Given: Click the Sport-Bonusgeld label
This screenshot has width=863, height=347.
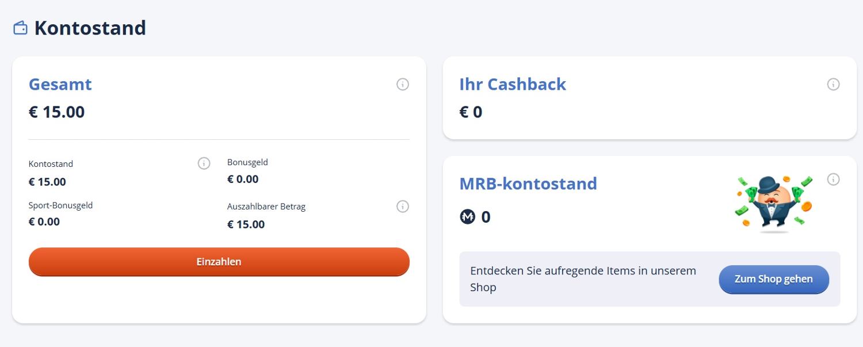Looking at the screenshot, I should pyautogui.click(x=60, y=205).
